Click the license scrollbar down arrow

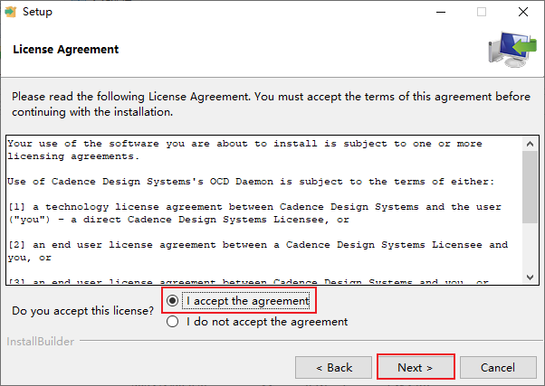(x=530, y=277)
